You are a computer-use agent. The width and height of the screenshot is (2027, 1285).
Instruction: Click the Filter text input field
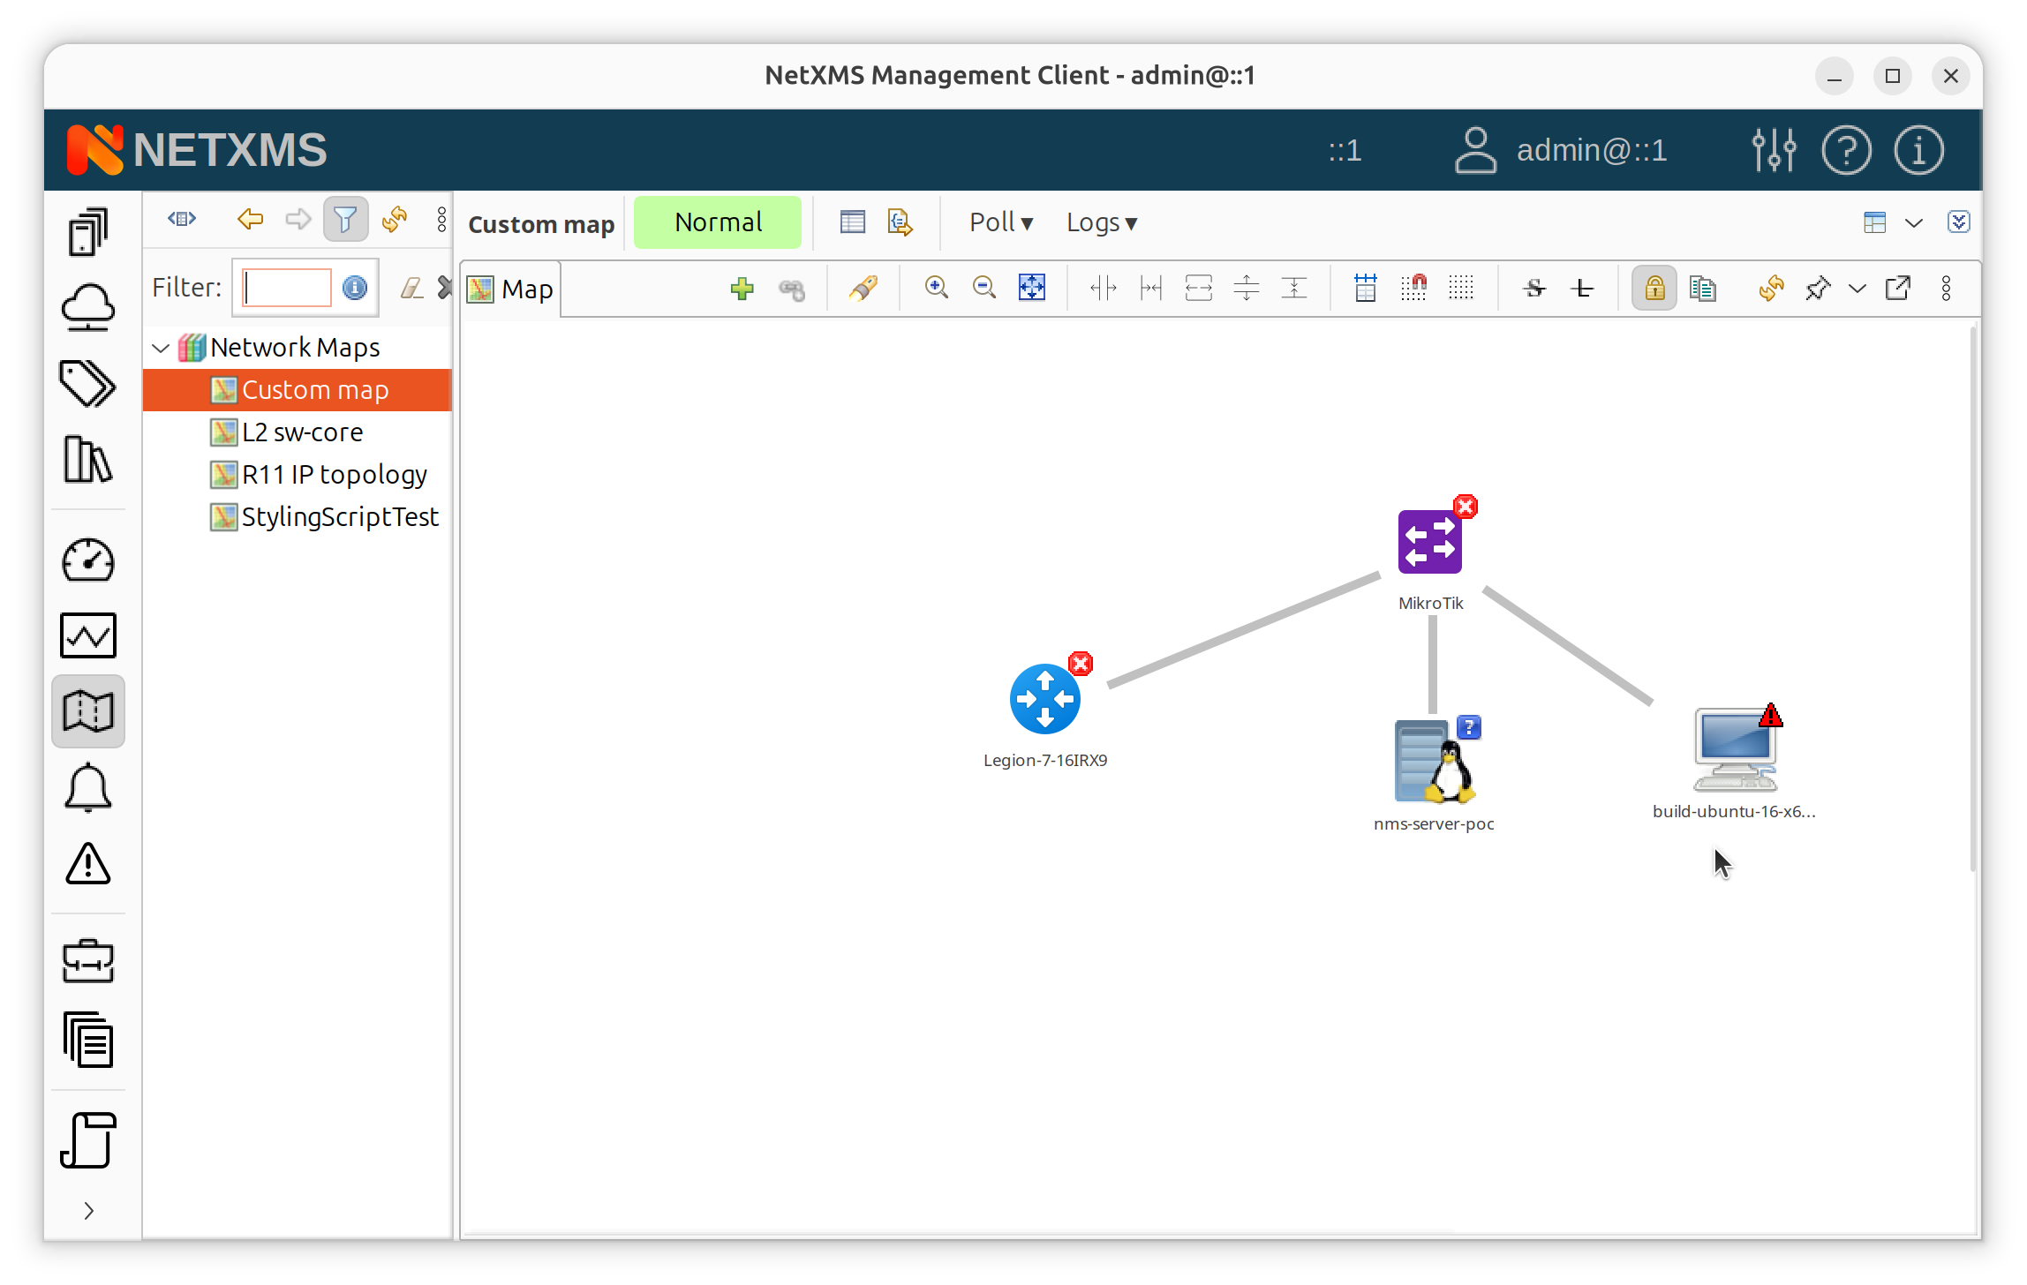[288, 288]
